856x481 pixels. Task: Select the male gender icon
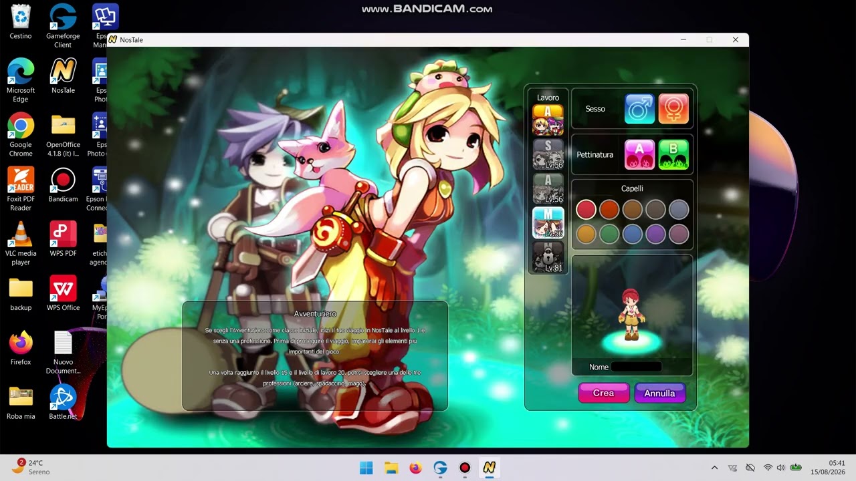coord(639,108)
